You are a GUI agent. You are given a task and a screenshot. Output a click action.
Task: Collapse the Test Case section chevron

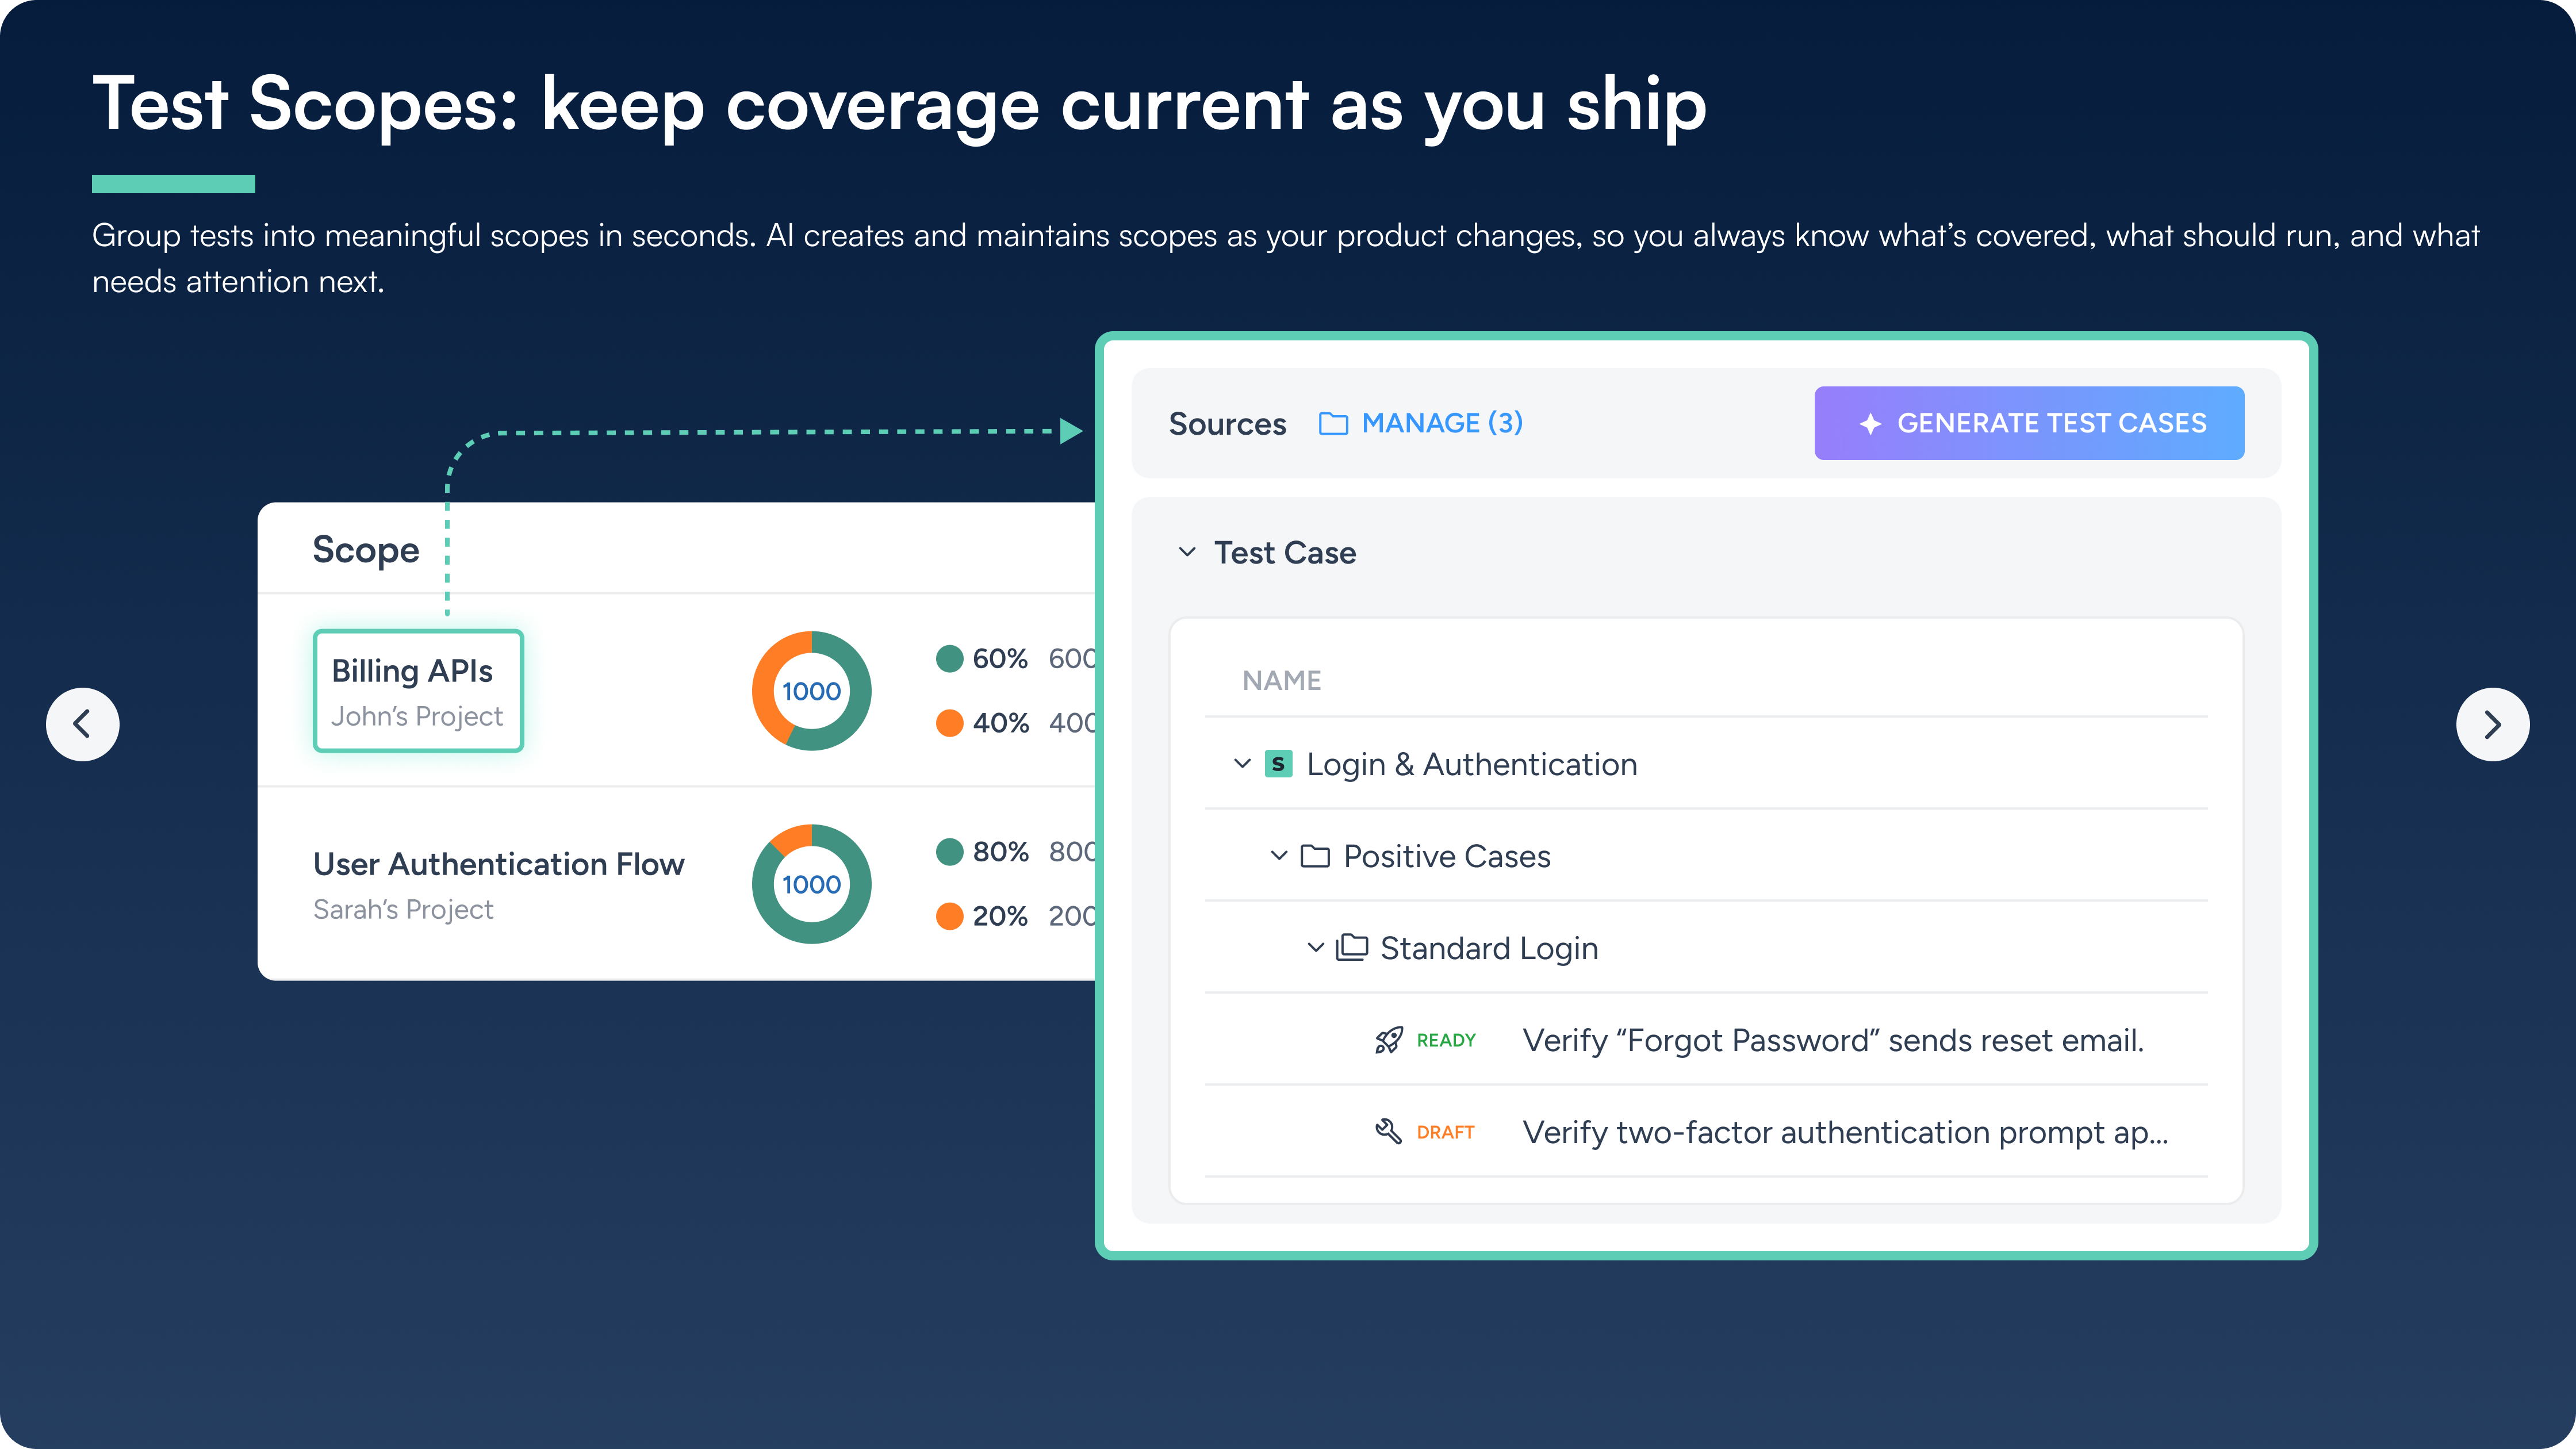(1187, 552)
